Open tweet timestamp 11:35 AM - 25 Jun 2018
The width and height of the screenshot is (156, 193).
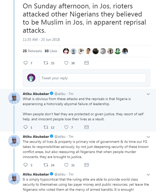pyautogui.click(x=41, y=40)
